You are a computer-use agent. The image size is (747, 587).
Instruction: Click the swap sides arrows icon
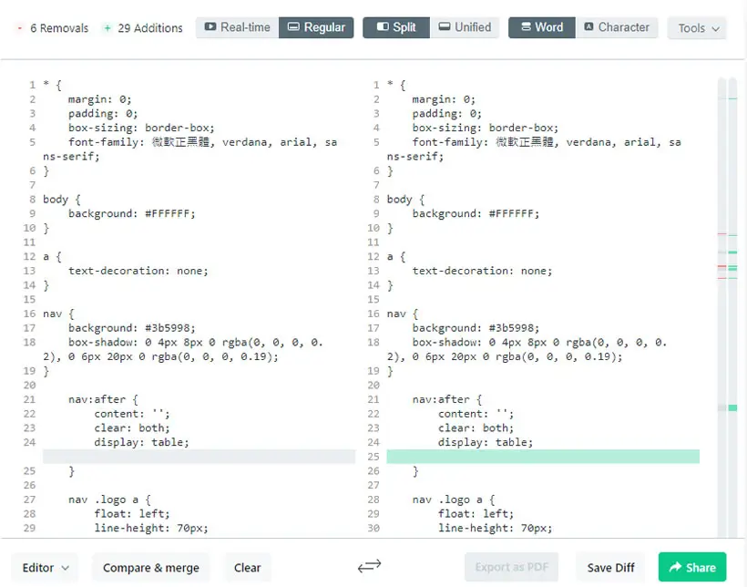coord(369,566)
